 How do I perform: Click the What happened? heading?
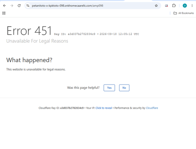29,60
